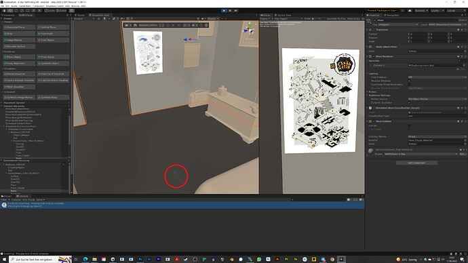The width and height of the screenshot is (468, 263).
Task: Switch to the Hierarchy tab
Action: [8, 15]
